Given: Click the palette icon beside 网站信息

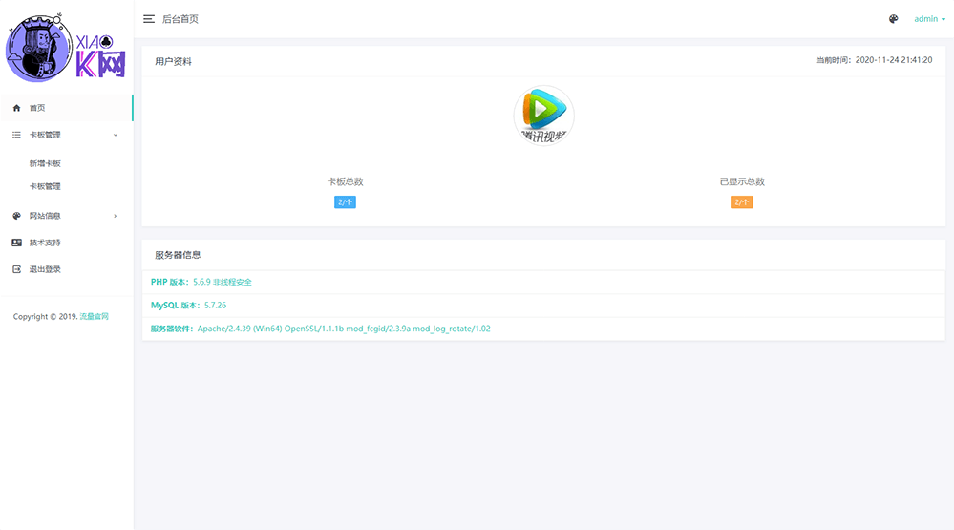Looking at the screenshot, I should (x=16, y=216).
